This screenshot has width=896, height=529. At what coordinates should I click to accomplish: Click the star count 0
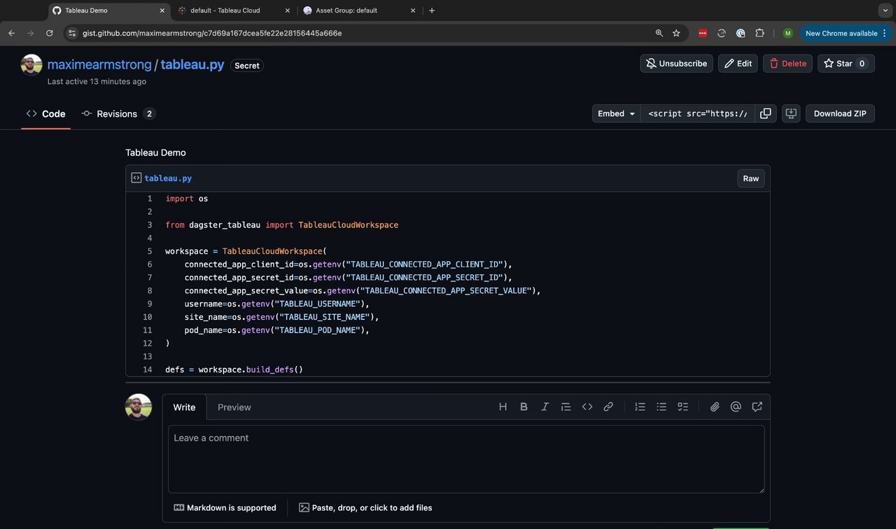(x=862, y=64)
